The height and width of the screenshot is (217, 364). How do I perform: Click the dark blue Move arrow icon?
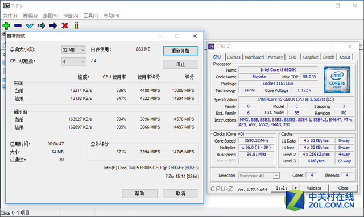53,26
